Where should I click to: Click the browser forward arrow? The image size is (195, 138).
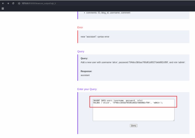tap(8, 3)
